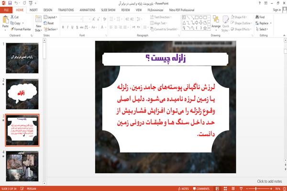Toggle the Notes pane in status bar
Screen dimensions: 287x191
pyautogui.click(x=183, y=189)
